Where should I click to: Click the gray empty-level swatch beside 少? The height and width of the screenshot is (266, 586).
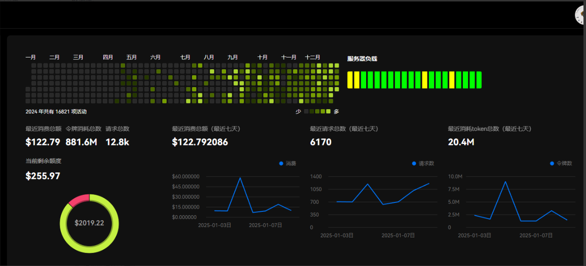pos(306,112)
